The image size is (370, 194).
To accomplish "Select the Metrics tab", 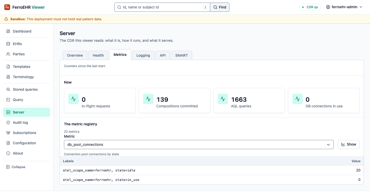I will pos(120,55).
